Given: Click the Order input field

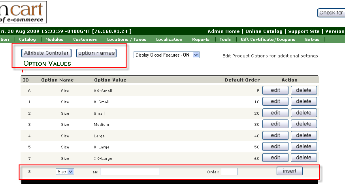Looking at the screenshot, I should 229,172.
